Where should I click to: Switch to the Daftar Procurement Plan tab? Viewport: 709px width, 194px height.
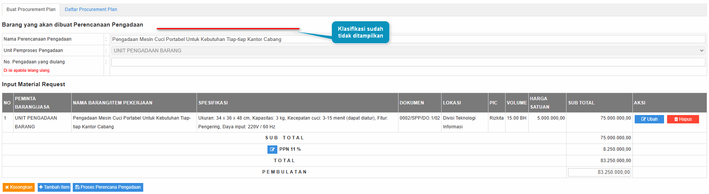pos(91,9)
